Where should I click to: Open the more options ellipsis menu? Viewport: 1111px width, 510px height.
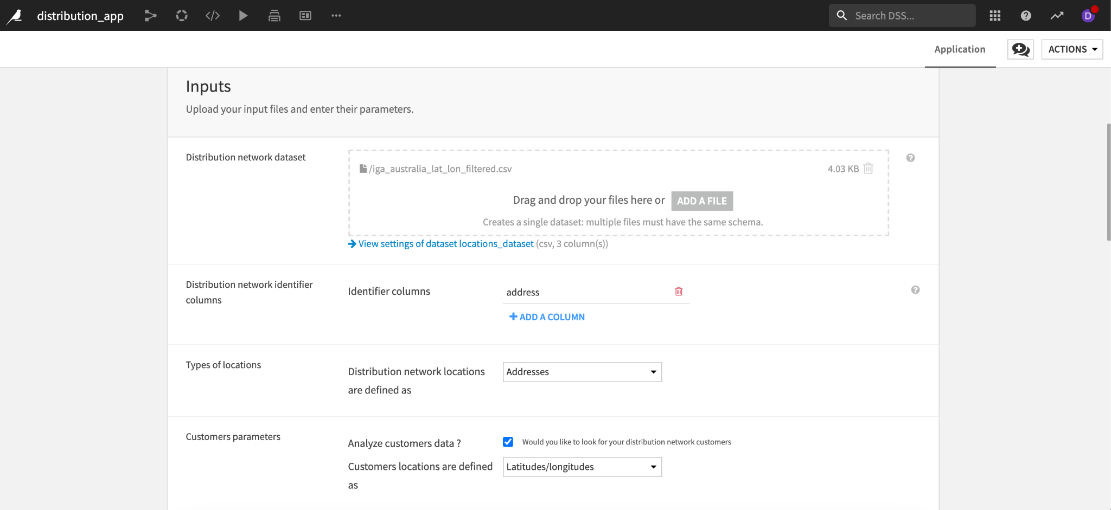click(x=336, y=16)
